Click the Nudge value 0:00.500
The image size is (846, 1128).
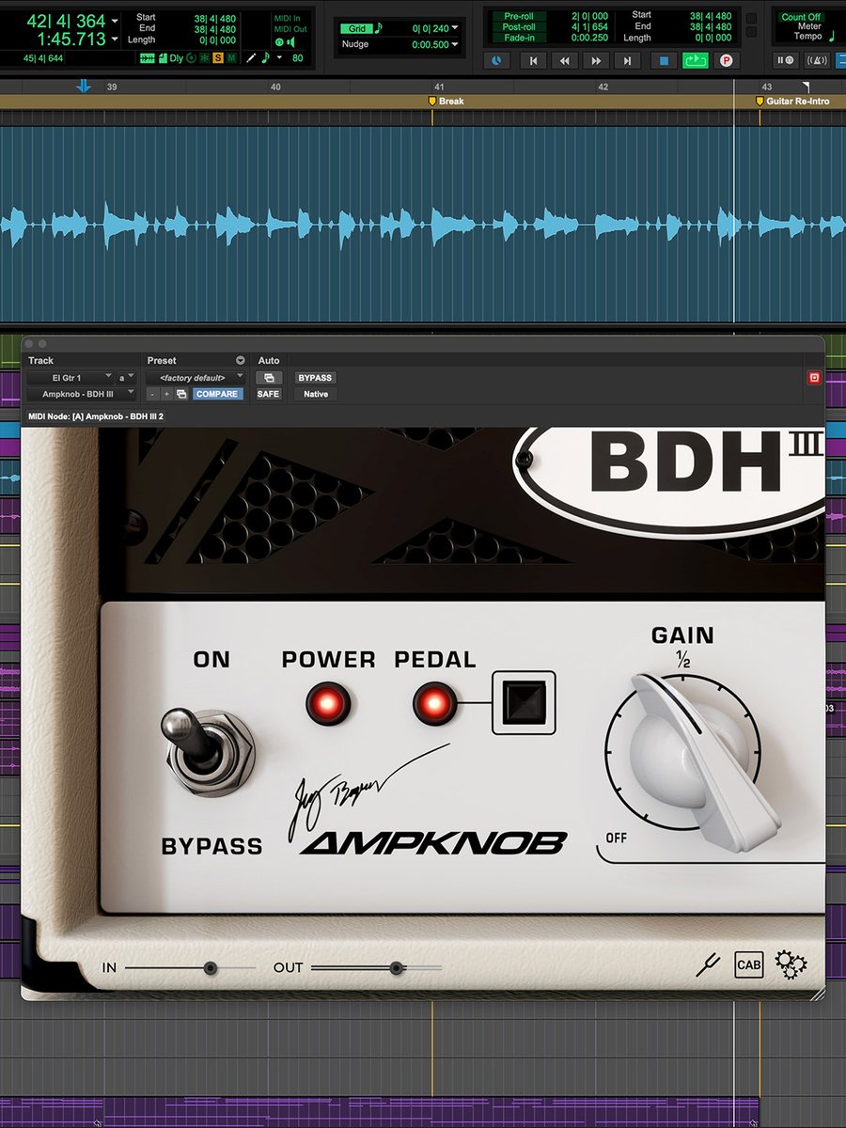[431, 44]
